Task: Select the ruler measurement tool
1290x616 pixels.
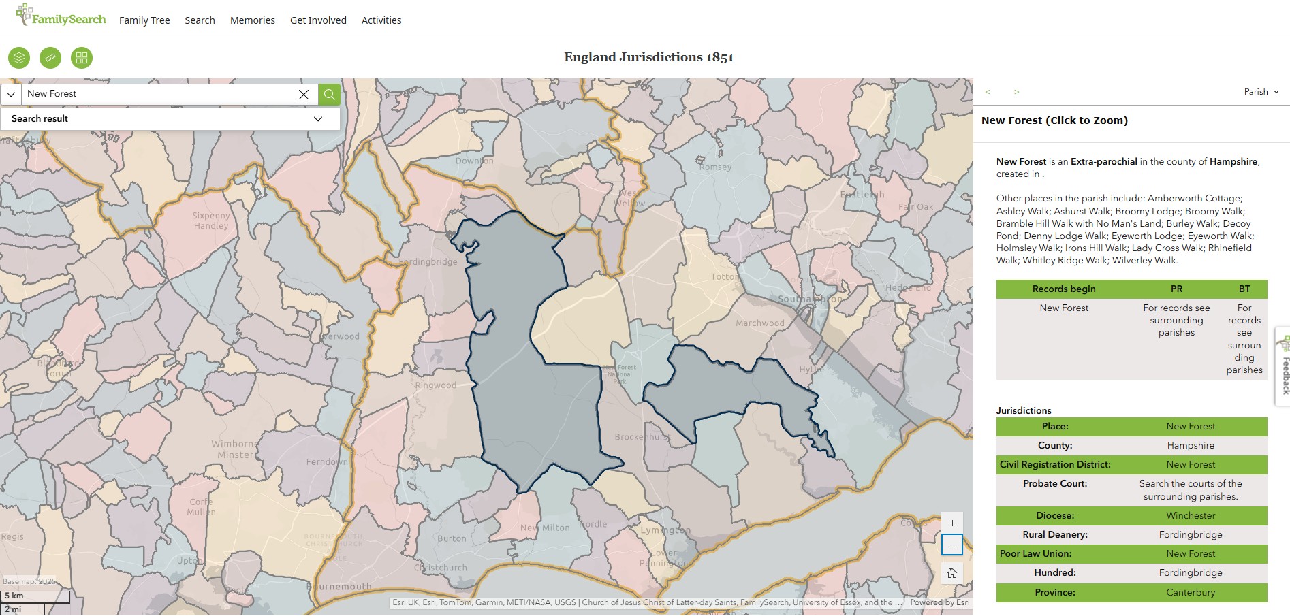Action: click(50, 58)
